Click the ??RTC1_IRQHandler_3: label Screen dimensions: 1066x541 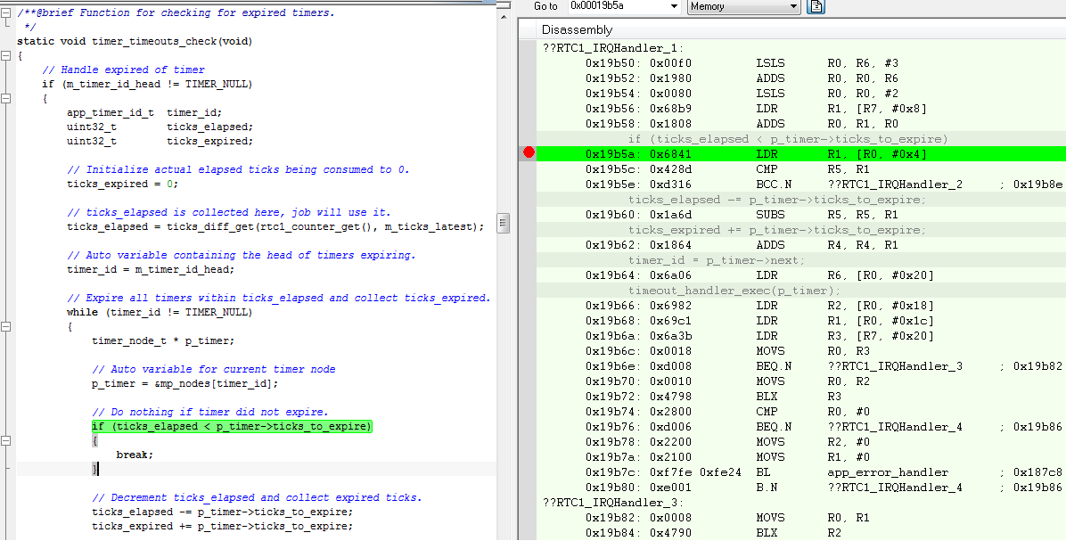[612, 503]
